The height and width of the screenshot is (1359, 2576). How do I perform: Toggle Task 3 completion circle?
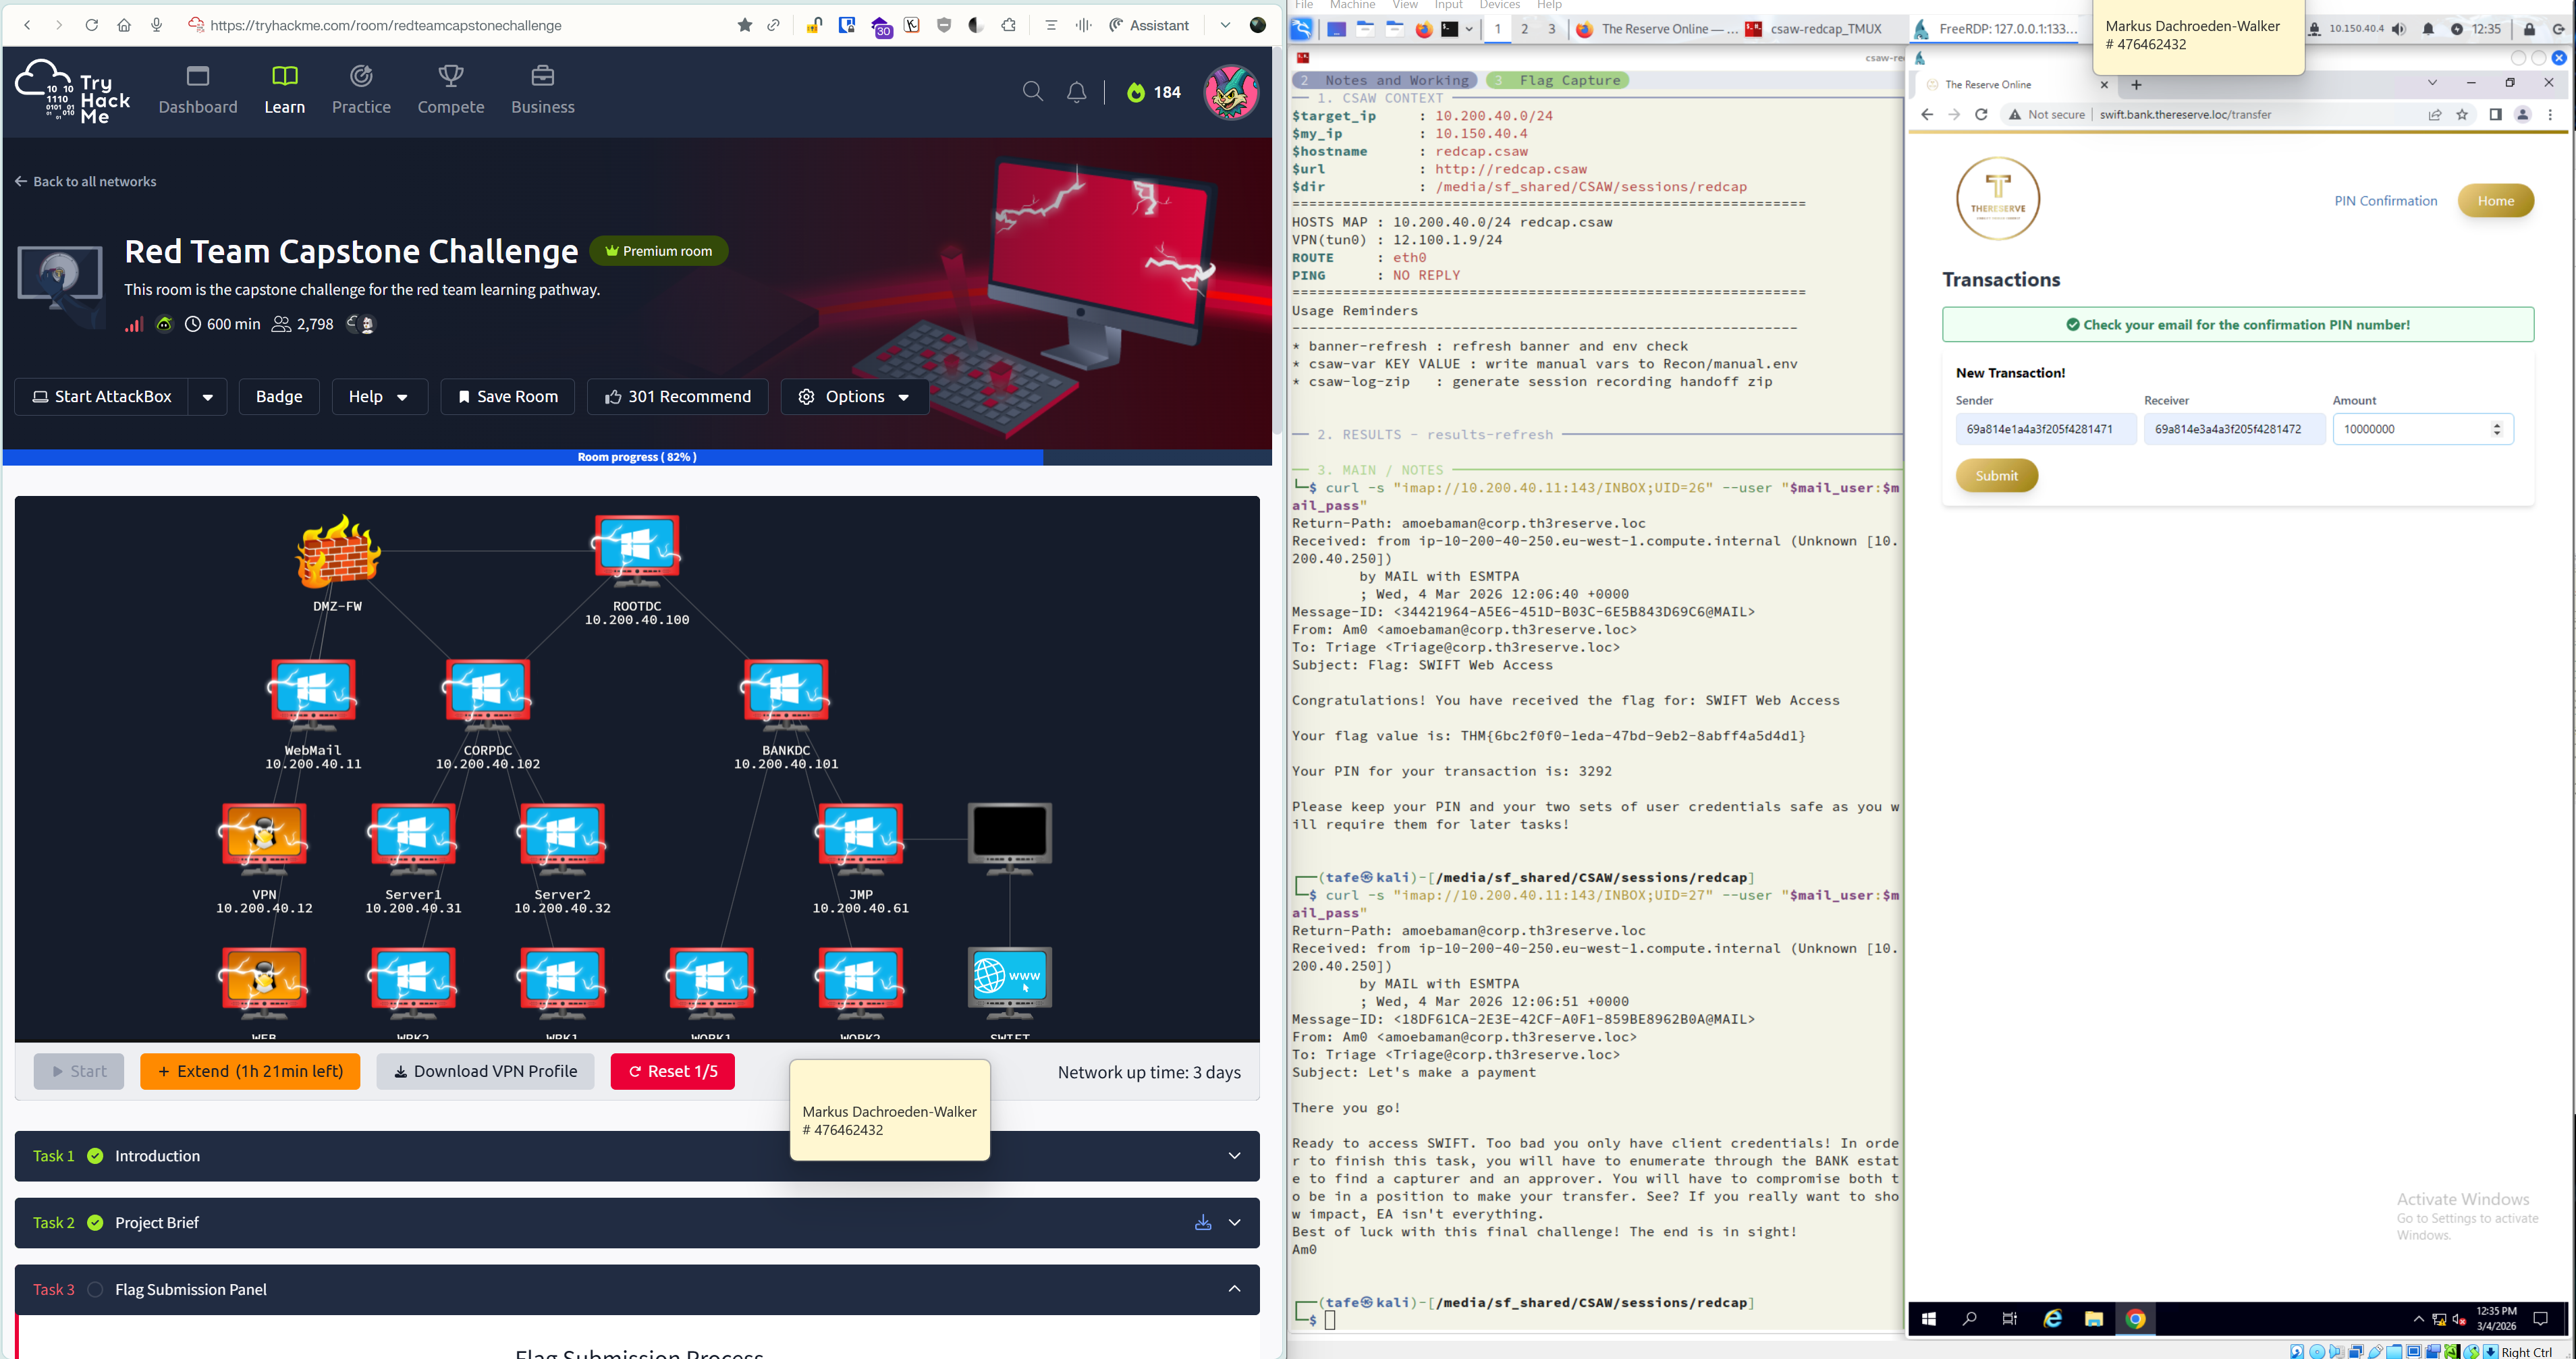tap(95, 1290)
